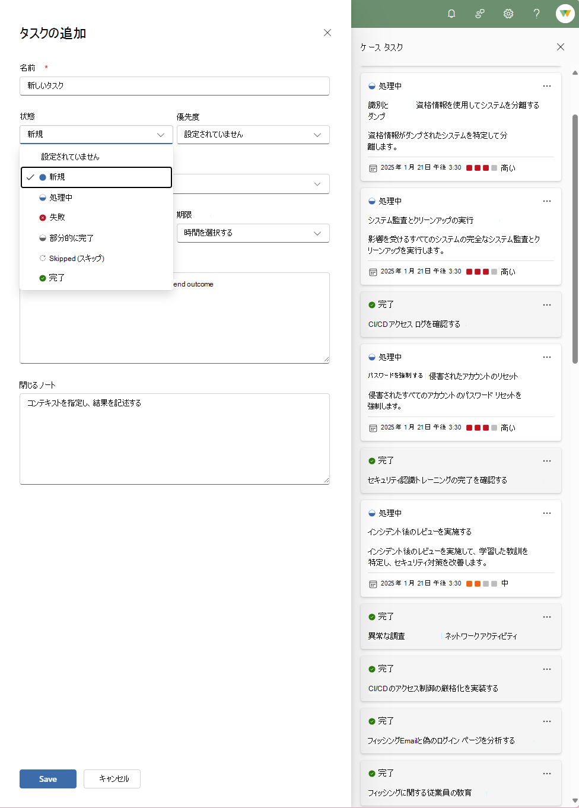Screen dimensions: 579x808
Task: Click 完了 status icon on セキュリティ認識トレーニング card
Action: [x=372, y=461]
